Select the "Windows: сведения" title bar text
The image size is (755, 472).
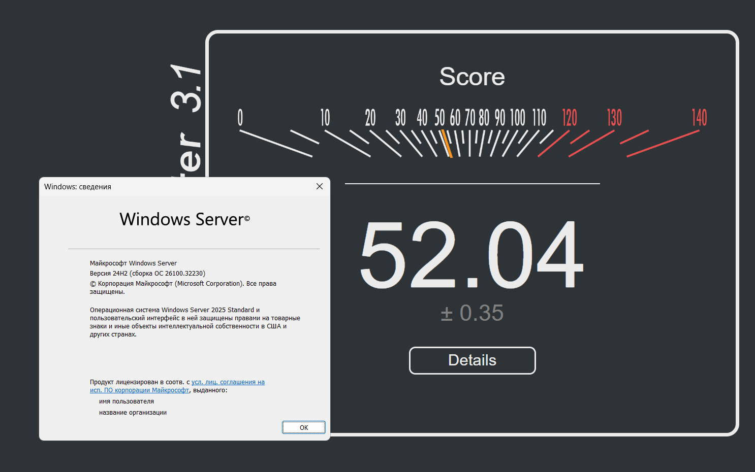(78, 187)
